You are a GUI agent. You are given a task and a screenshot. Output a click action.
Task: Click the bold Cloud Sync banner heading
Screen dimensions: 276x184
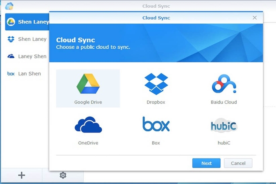click(76, 40)
